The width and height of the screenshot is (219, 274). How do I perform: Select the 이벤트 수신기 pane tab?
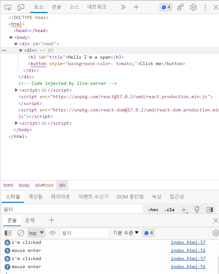[x=93, y=197]
